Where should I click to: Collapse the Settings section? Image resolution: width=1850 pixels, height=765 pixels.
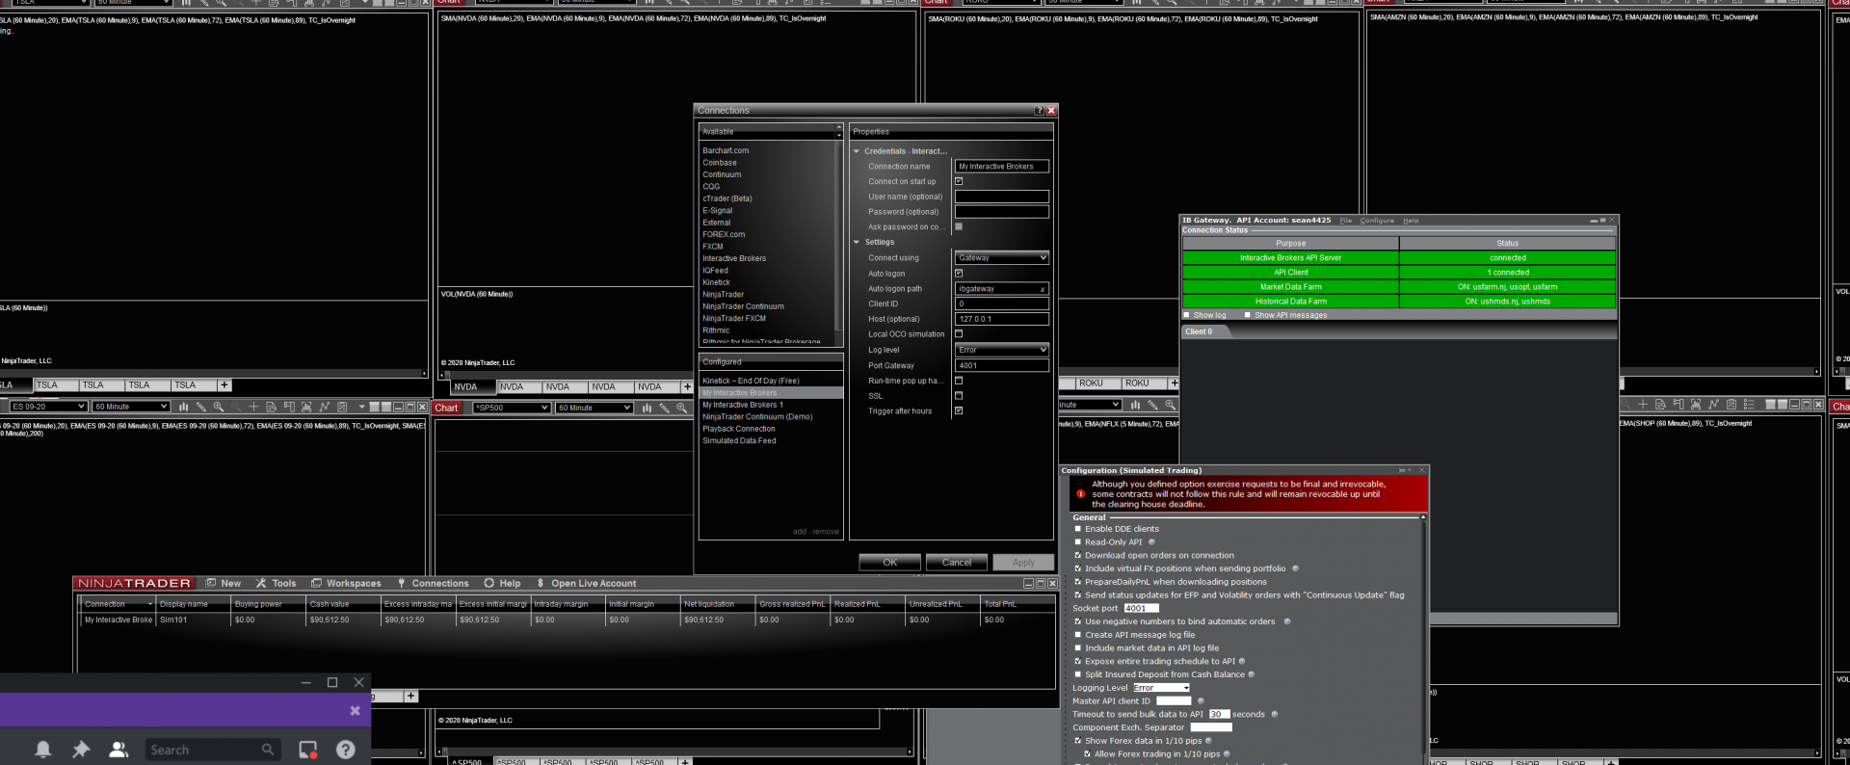click(x=857, y=243)
